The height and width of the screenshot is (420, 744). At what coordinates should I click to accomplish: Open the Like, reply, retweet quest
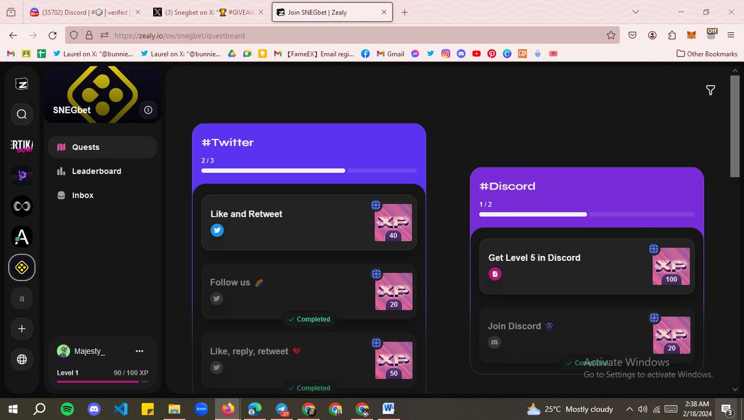tap(309, 360)
